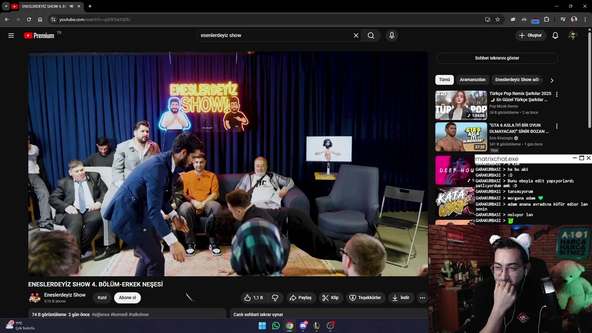
Task: Select the Tümü filter chip
Action: pyautogui.click(x=444, y=80)
